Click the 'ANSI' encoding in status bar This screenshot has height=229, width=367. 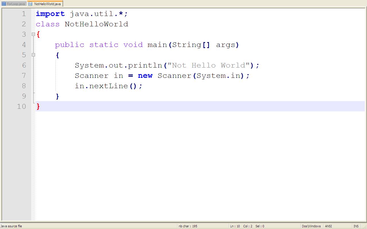(328, 226)
